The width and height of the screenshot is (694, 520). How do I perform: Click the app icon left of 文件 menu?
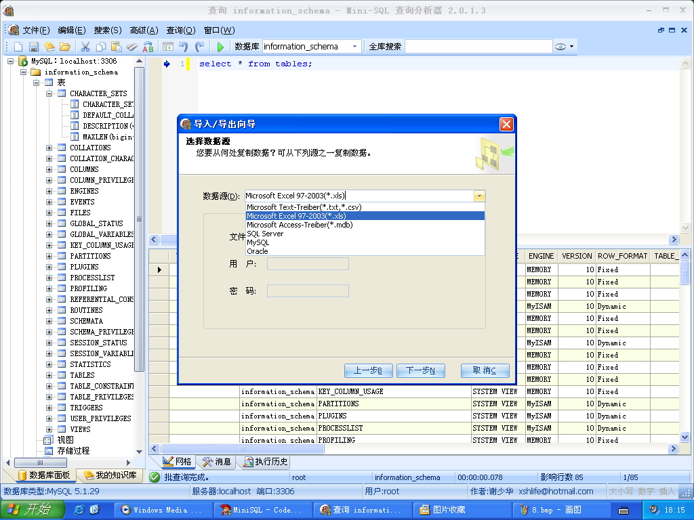14,30
